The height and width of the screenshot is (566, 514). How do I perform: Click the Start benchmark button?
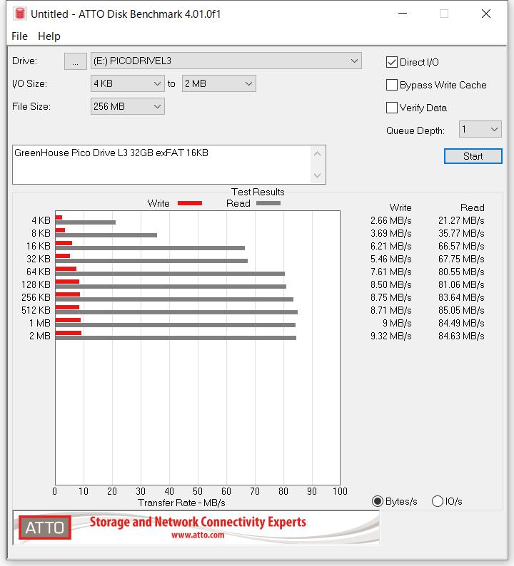pyautogui.click(x=473, y=156)
